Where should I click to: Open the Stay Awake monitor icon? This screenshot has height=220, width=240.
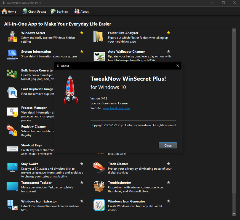(12, 167)
